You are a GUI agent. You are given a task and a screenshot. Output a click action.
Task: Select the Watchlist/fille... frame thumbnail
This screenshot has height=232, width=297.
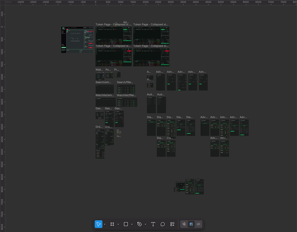pyautogui.click(x=127, y=102)
